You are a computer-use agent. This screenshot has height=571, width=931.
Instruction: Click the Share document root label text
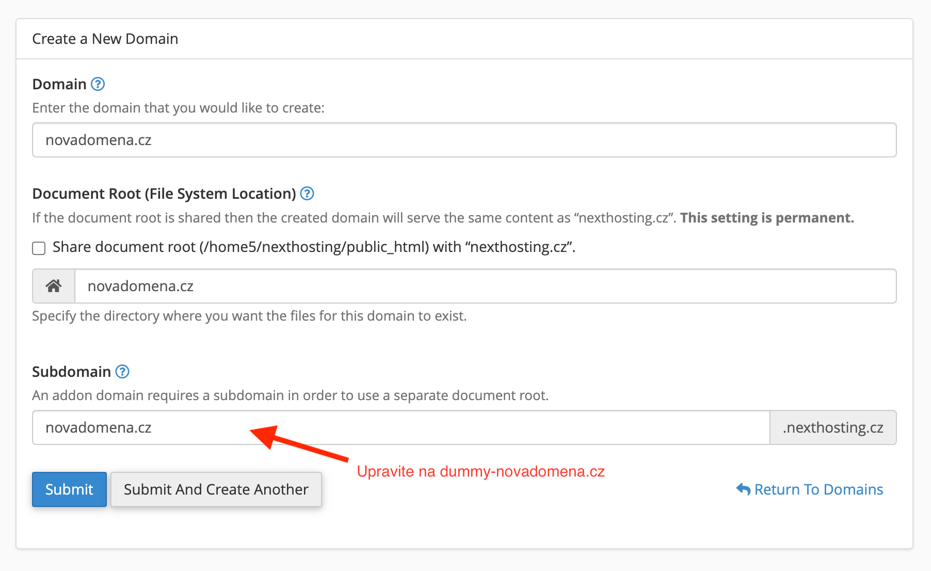pyautogui.click(x=314, y=247)
